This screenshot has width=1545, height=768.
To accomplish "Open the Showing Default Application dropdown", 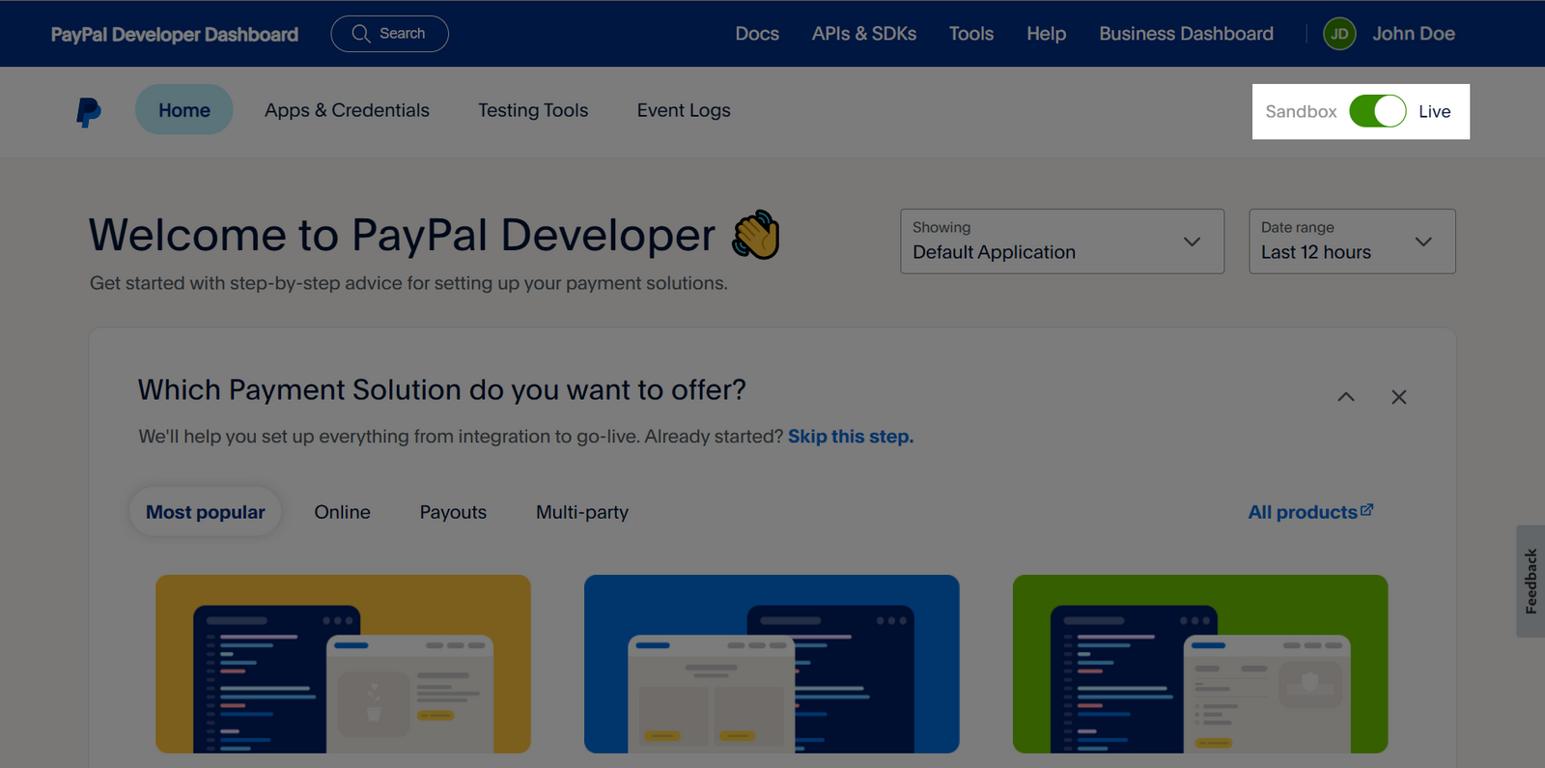I will point(1062,242).
